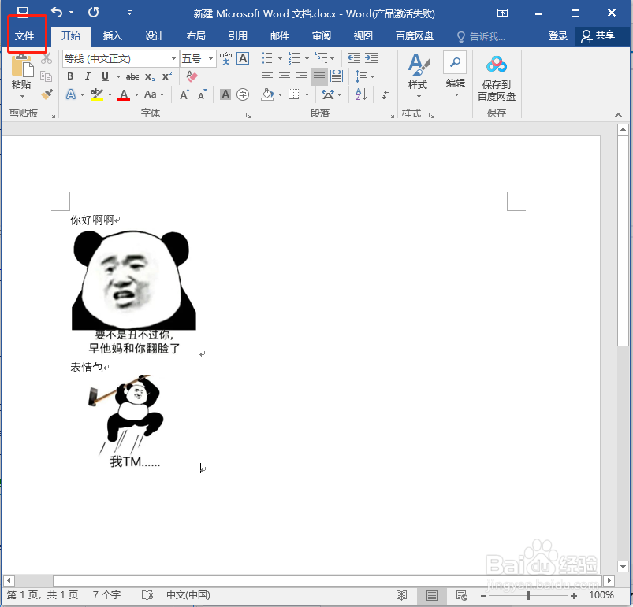
Task: Toggle Underline formatting
Action: pyautogui.click(x=105, y=76)
